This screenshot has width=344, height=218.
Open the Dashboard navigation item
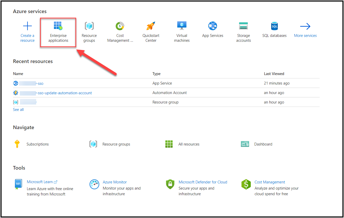coord(263,144)
